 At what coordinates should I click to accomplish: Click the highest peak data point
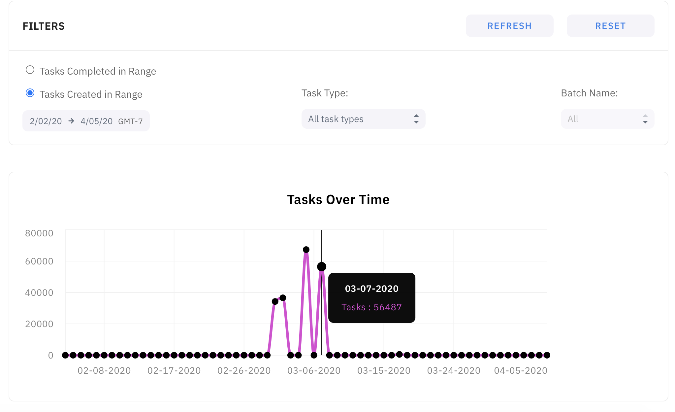(306, 250)
